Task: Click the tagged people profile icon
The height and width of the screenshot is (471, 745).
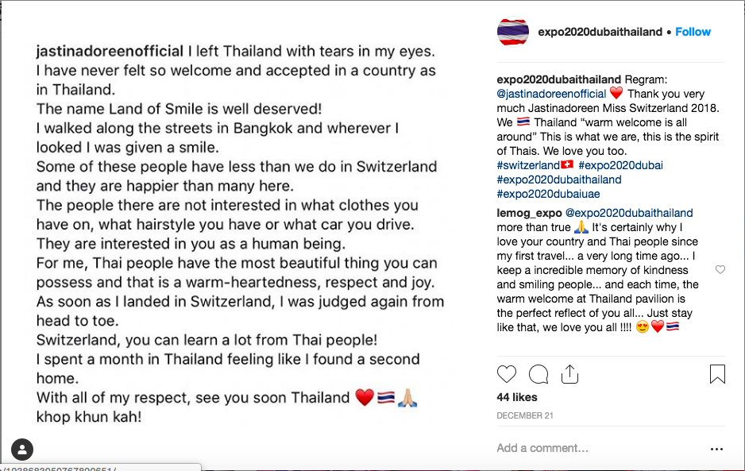Action: click(22, 449)
